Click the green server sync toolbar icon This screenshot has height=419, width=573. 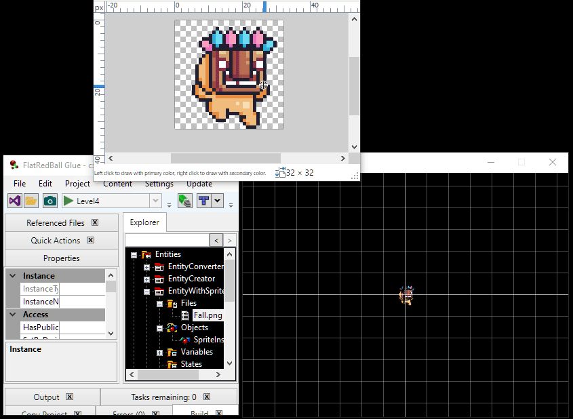(184, 201)
